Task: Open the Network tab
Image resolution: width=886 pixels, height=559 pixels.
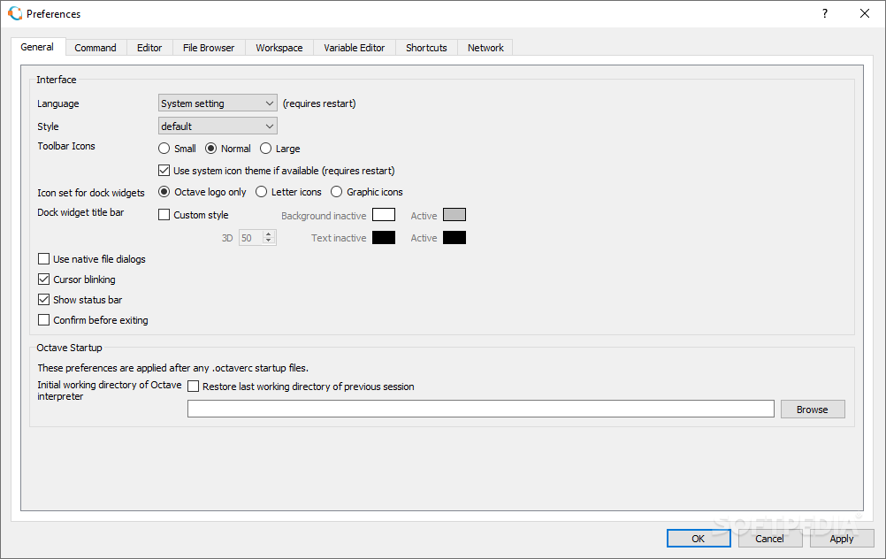Action: (x=485, y=48)
